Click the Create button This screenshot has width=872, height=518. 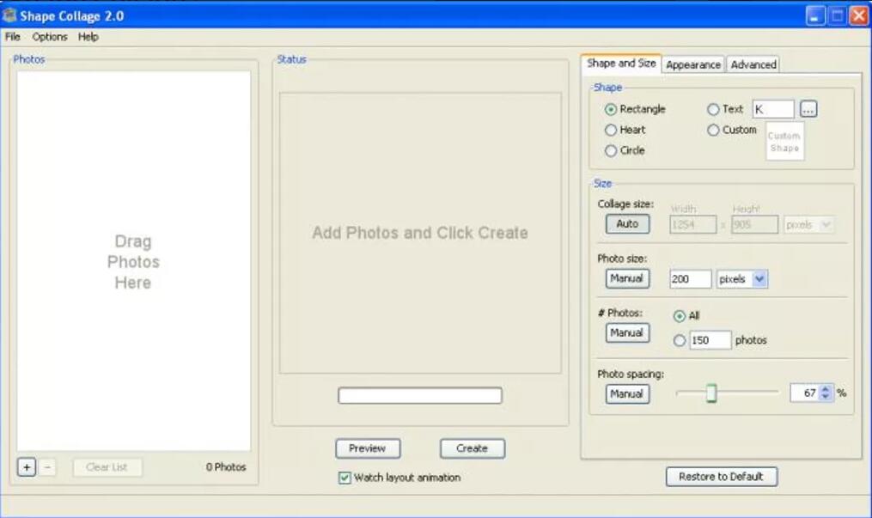473,448
